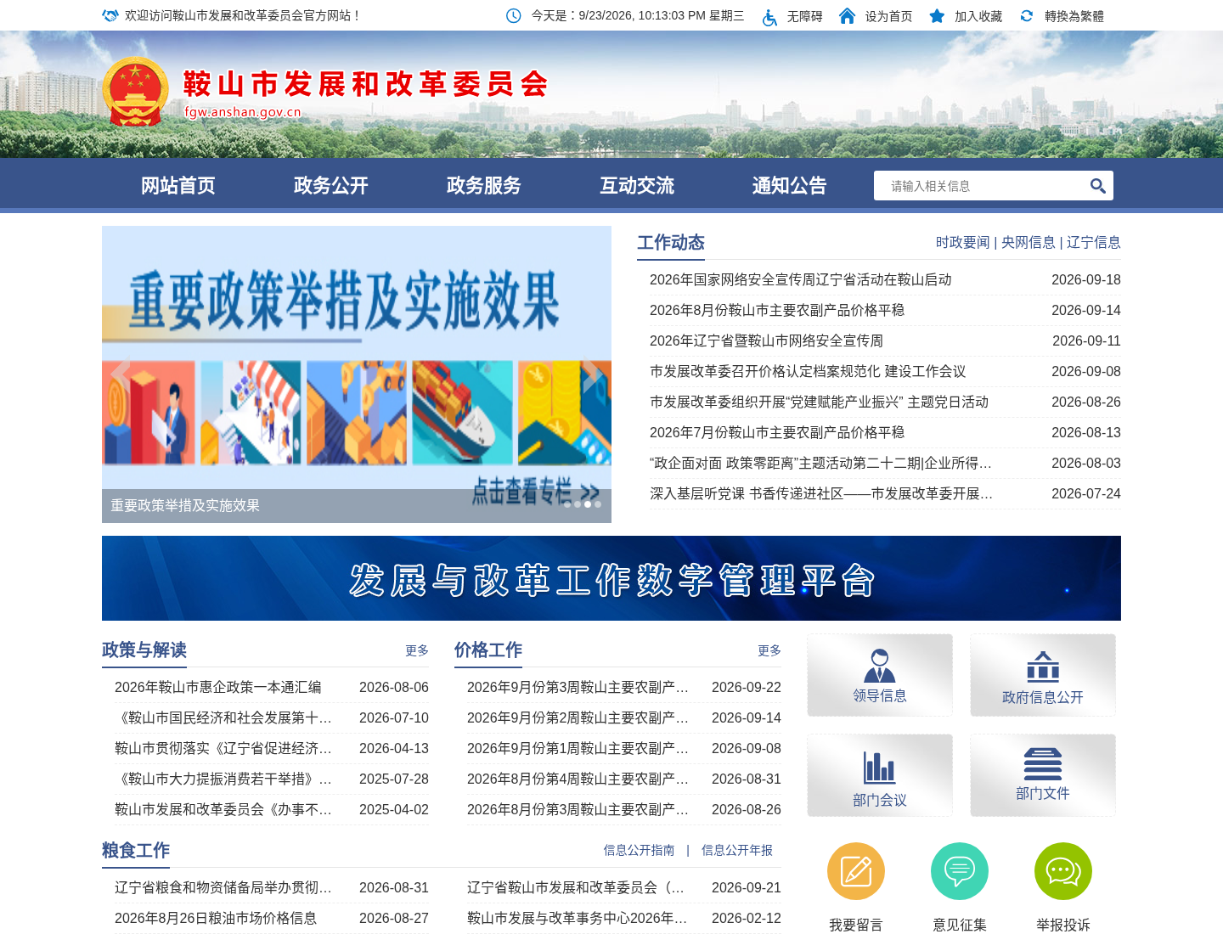Click the accessibility wheelchair icon
Screen dimensions: 1223x934
point(769,16)
